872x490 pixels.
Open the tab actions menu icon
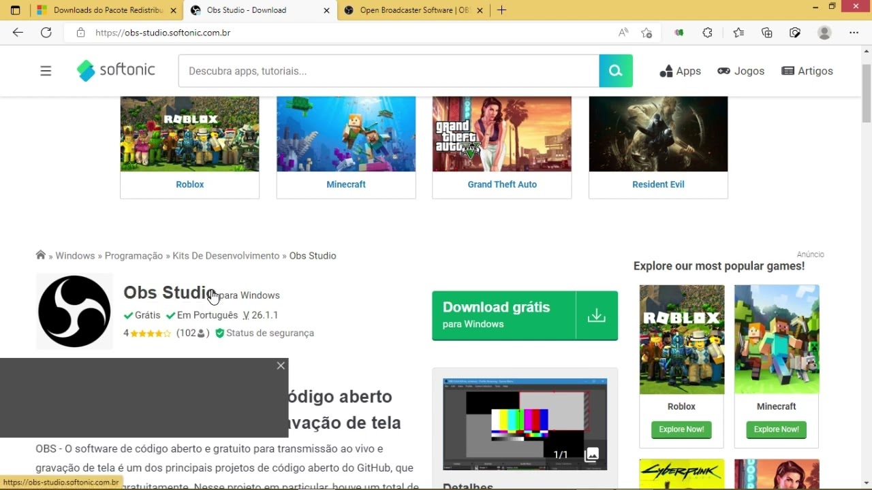(15, 10)
